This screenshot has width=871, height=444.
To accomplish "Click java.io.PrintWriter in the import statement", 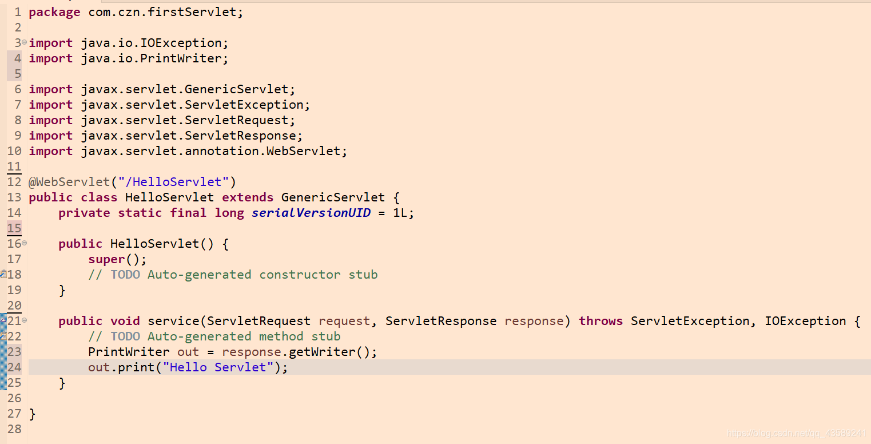I will [151, 58].
